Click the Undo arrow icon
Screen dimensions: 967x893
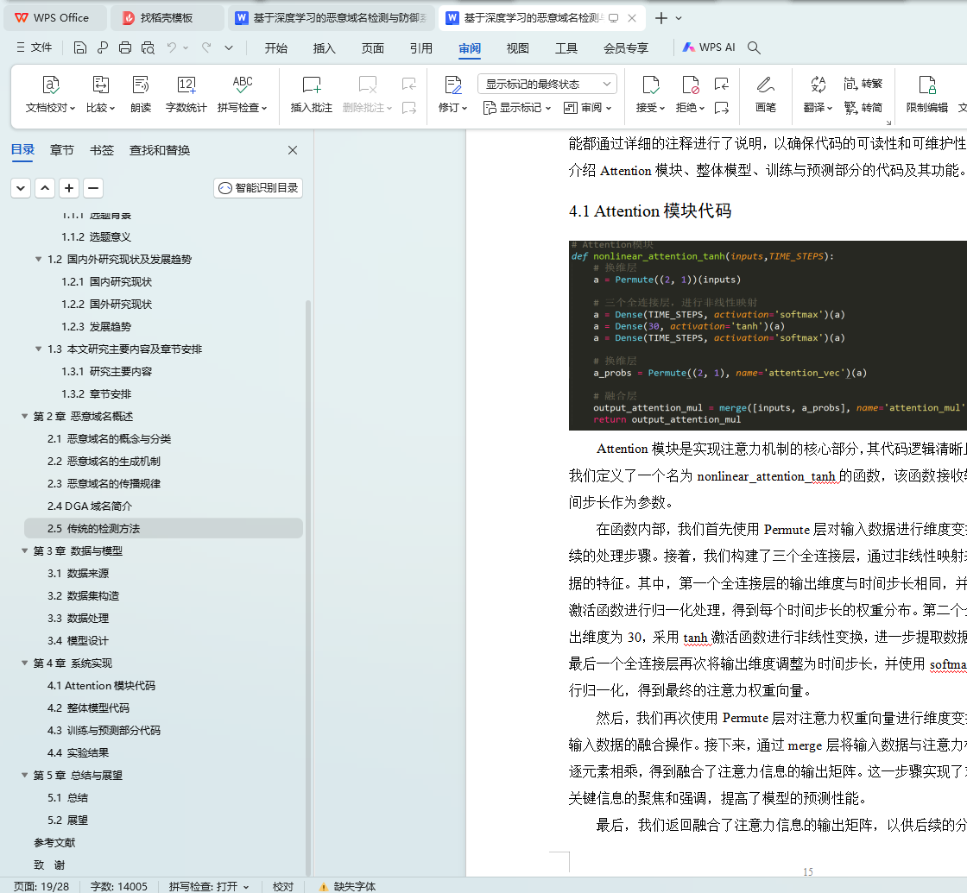[172, 47]
